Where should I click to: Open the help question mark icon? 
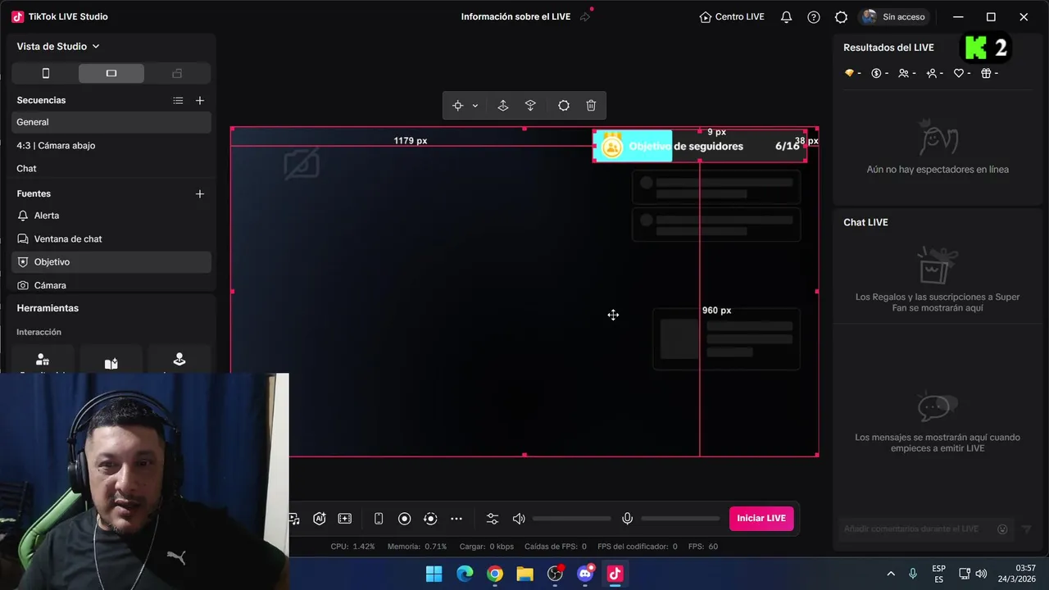point(814,16)
